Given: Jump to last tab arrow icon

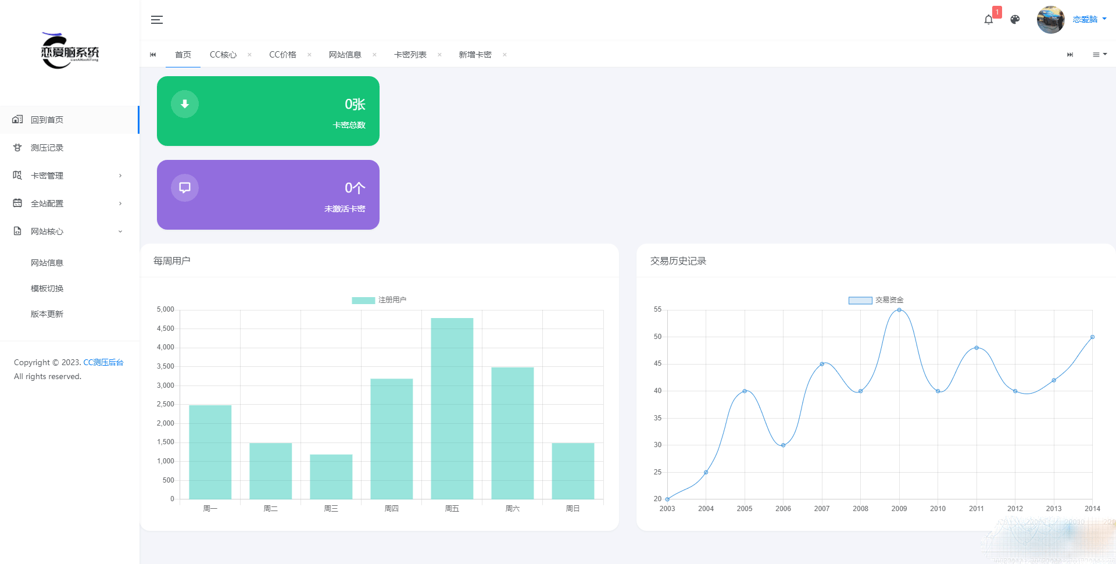Looking at the screenshot, I should [x=1070, y=55].
